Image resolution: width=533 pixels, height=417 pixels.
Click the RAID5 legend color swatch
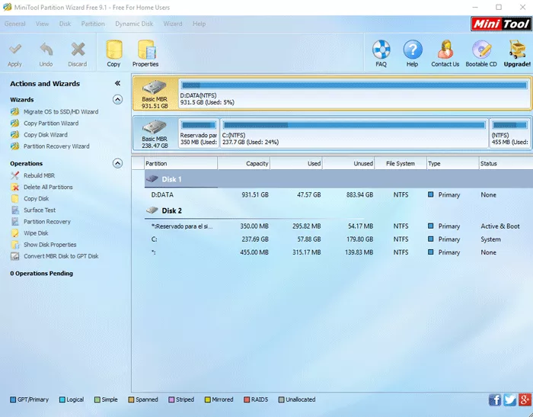tap(247, 399)
